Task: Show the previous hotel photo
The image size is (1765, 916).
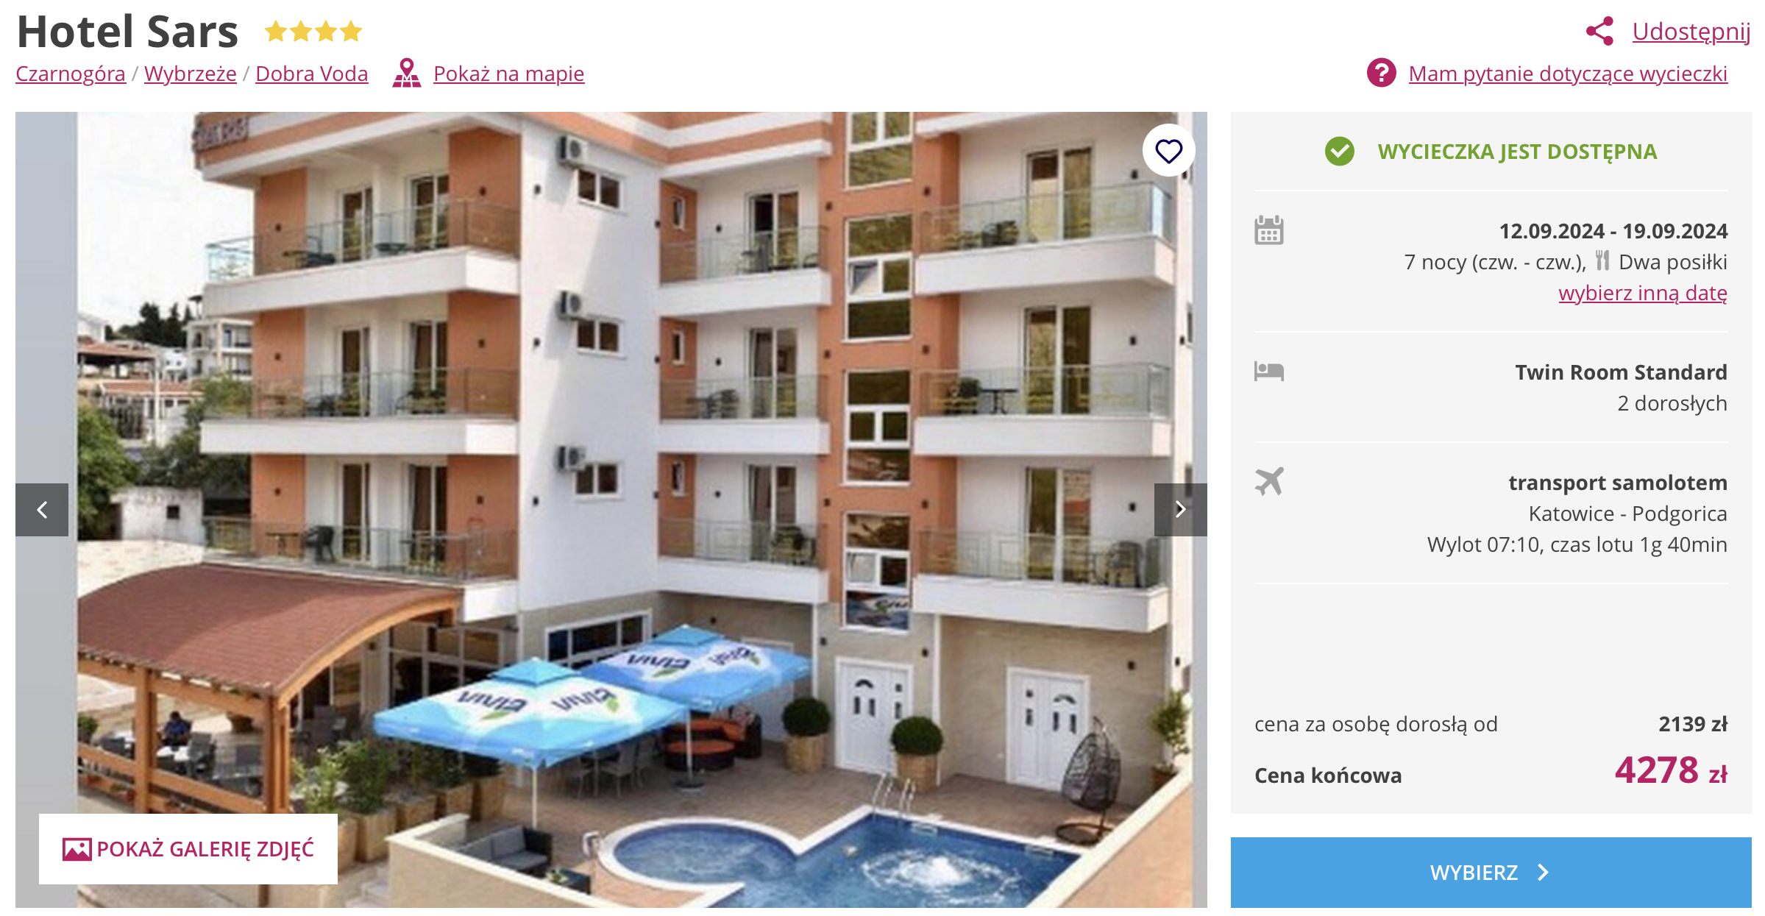Action: pos(42,510)
